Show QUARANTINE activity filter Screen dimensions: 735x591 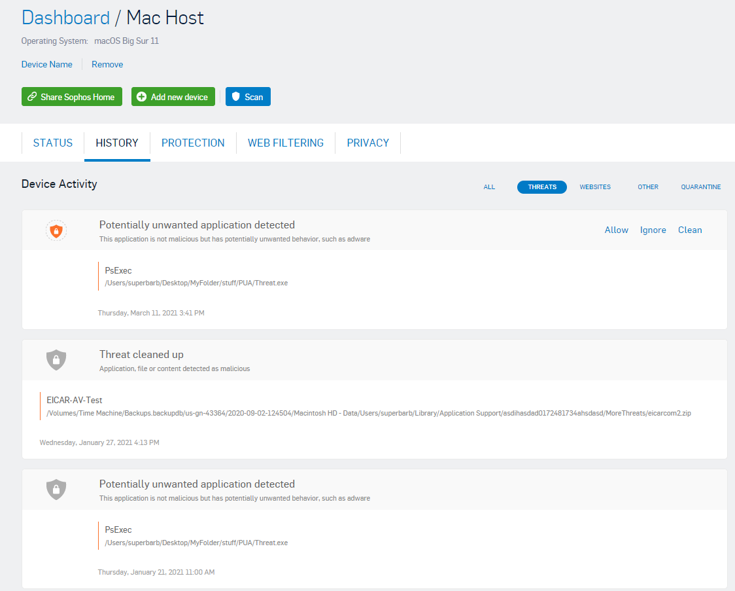(700, 187)
